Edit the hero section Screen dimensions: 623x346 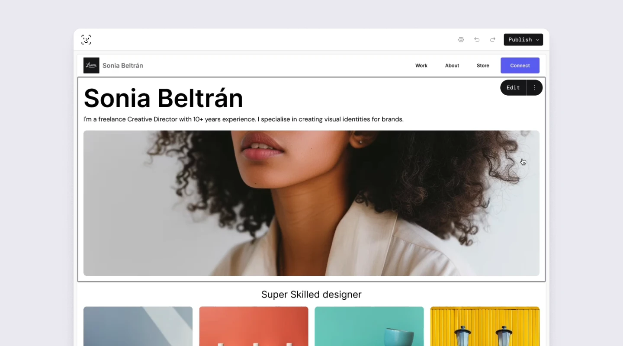click(513, 87)
